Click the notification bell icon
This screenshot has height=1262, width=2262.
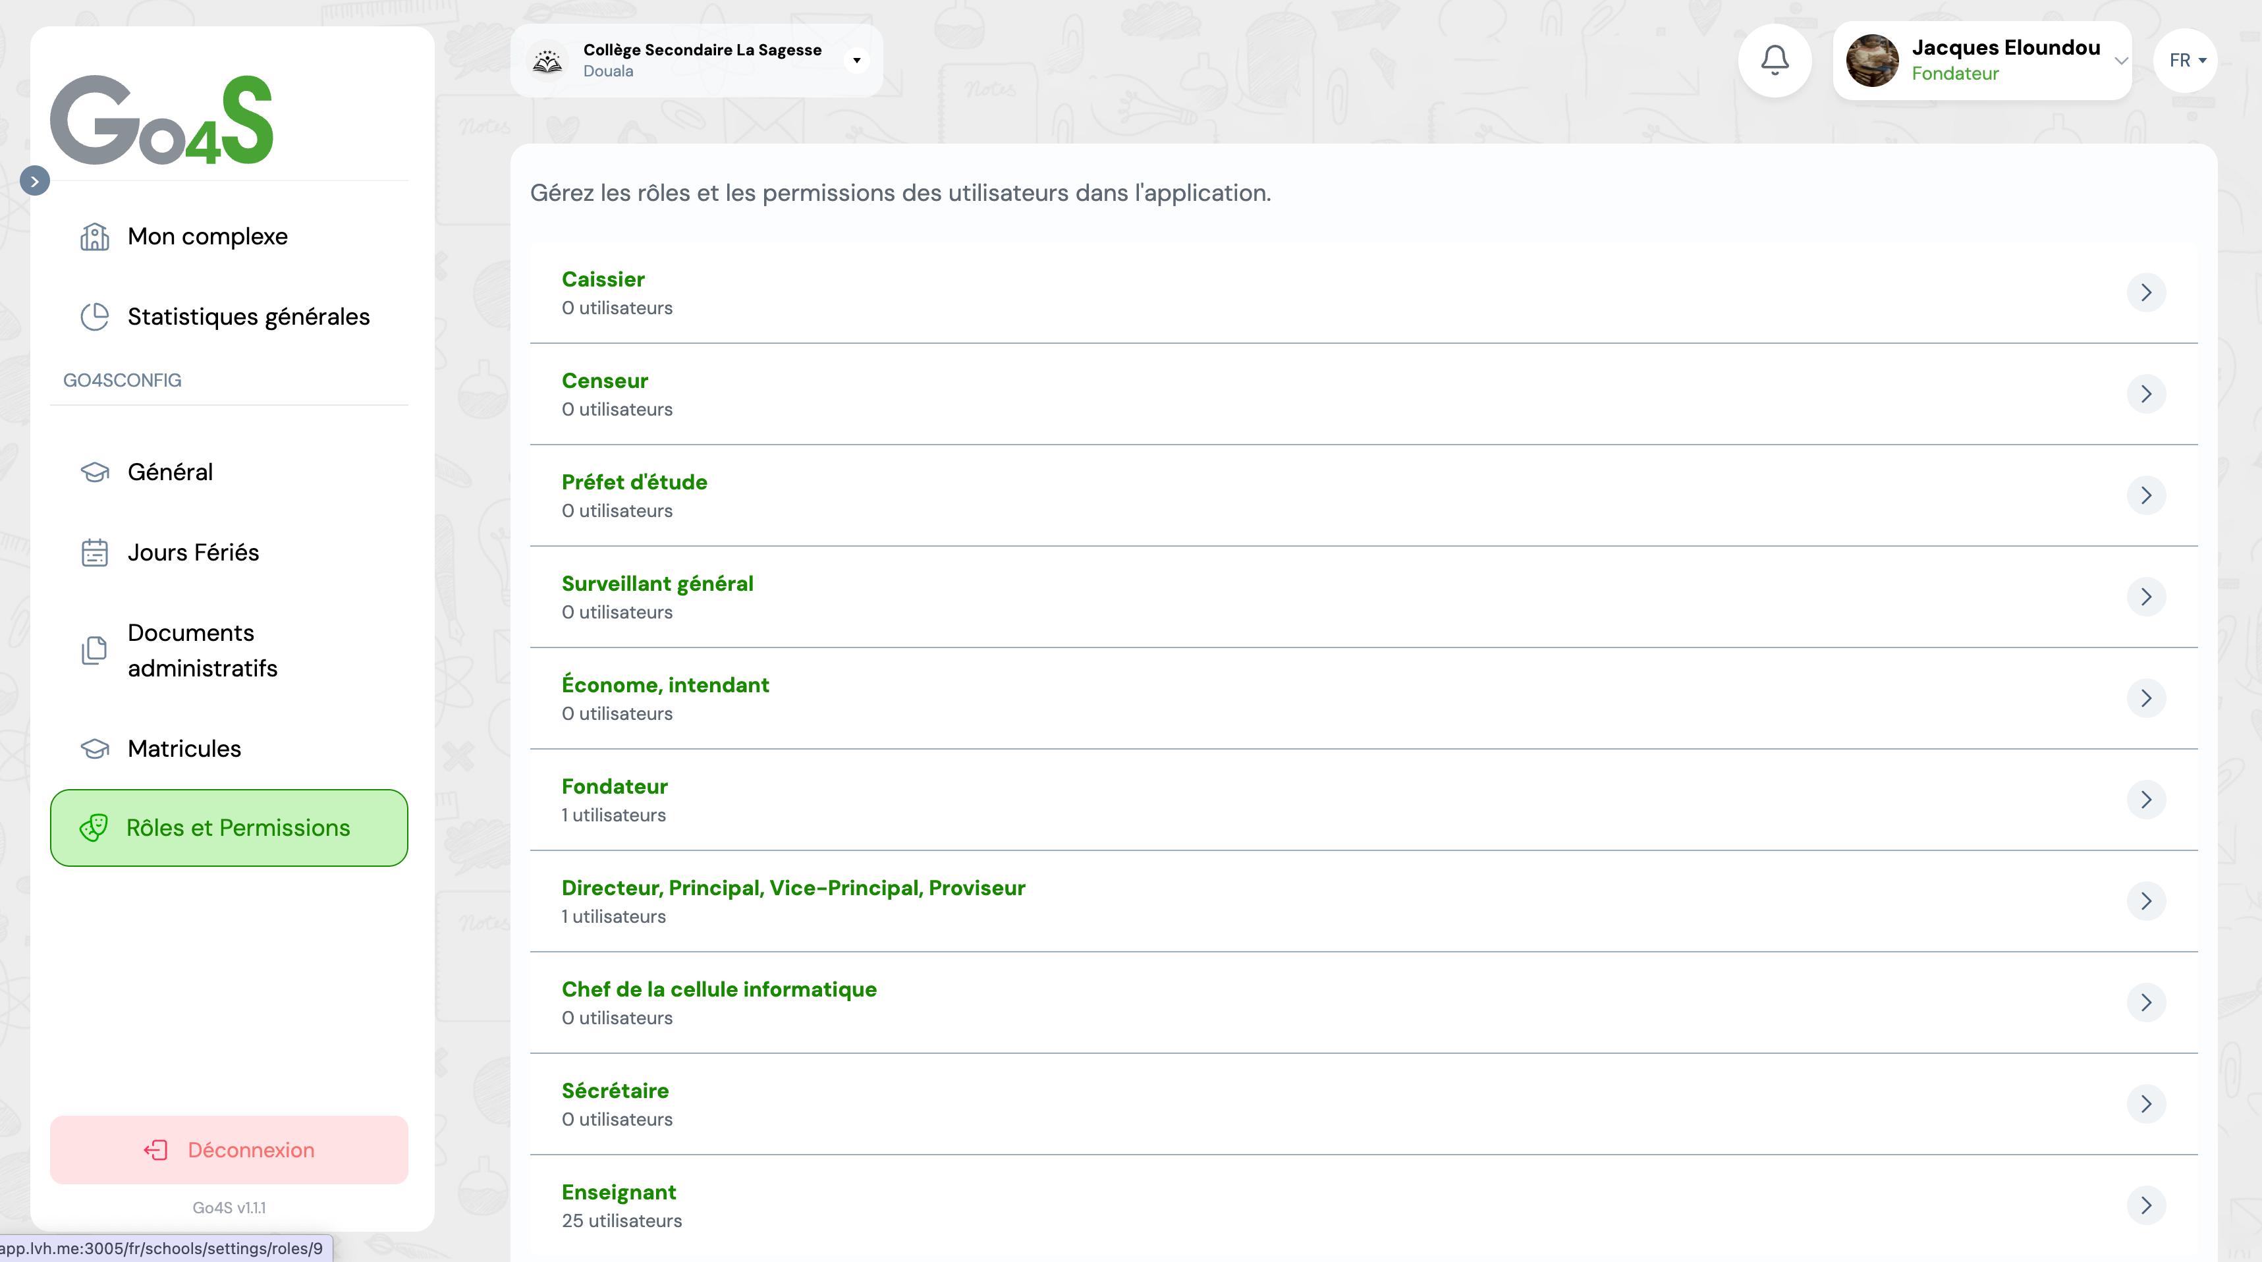[1775, 60]
